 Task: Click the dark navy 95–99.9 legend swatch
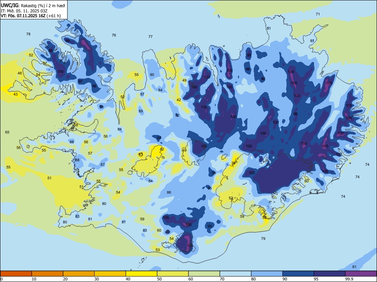(329, 274)
